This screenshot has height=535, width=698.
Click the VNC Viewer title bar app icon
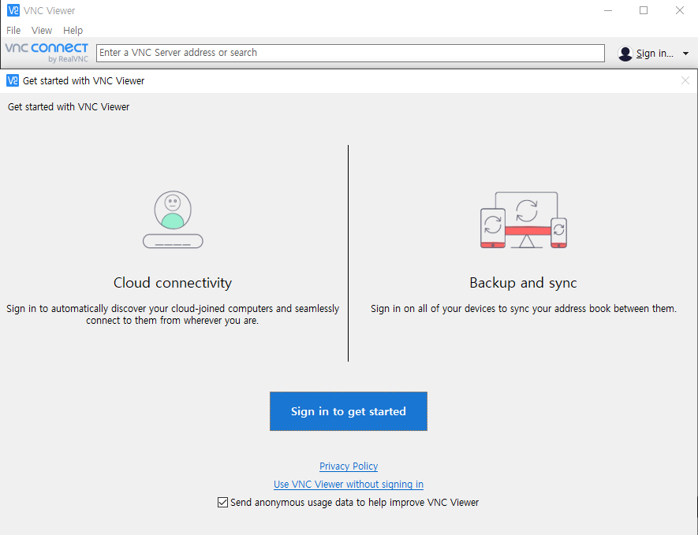click(x=13, y=10)
